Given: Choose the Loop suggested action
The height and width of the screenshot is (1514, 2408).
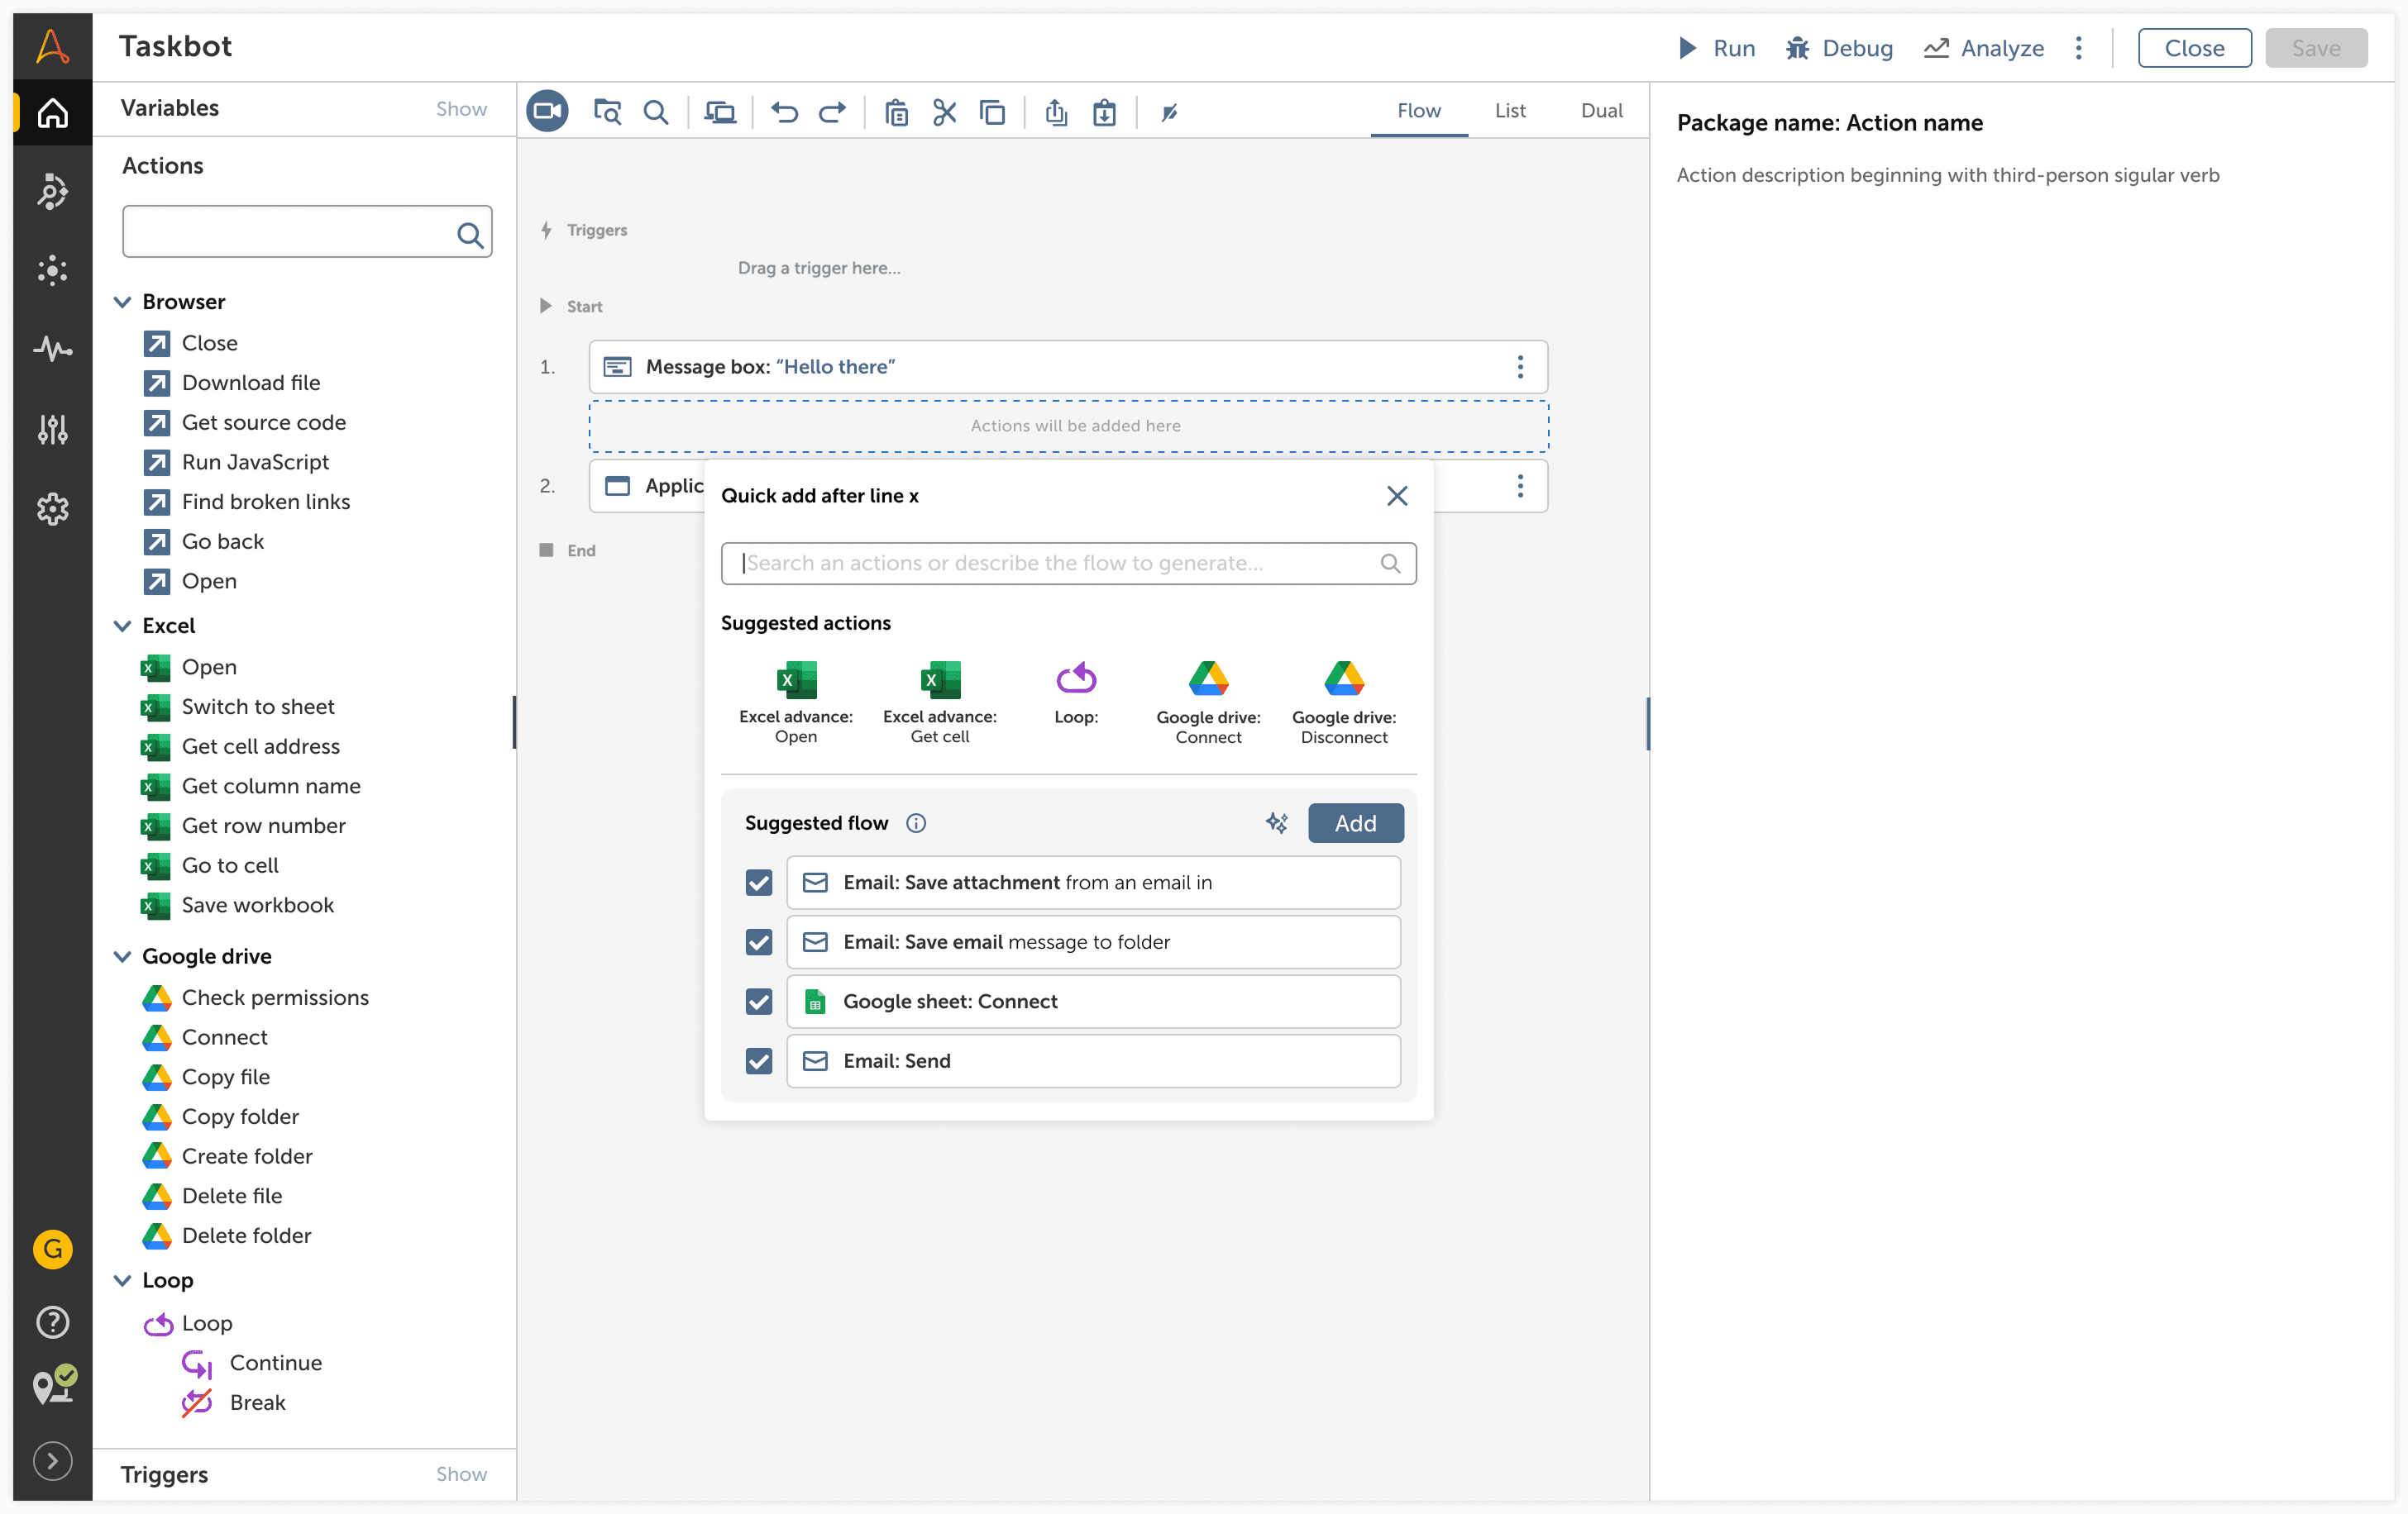Looking at the screenshot, I should (1076, 694).
